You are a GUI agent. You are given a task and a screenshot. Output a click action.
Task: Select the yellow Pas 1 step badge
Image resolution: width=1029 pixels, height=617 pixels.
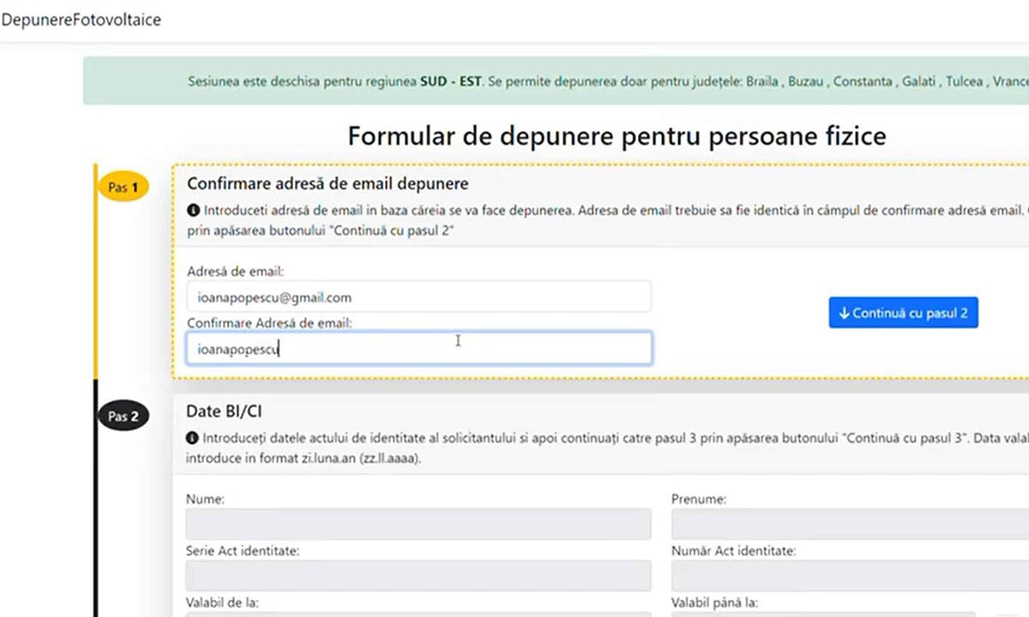[x=124, y=186]
